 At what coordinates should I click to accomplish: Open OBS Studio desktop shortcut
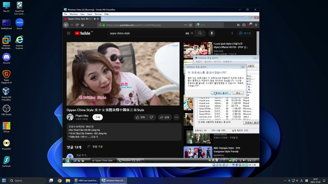[x=6, y=110]
